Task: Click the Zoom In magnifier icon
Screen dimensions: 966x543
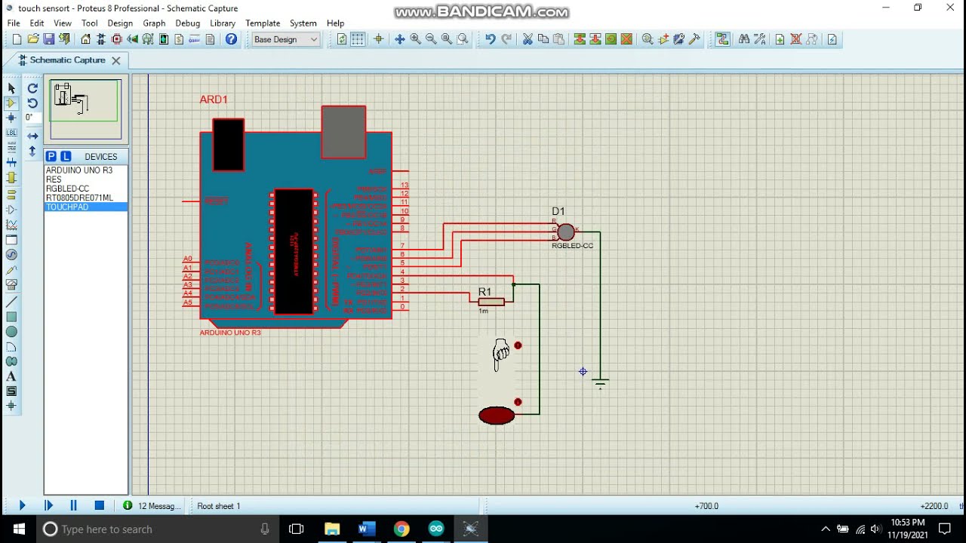Action: (x=415, y=39)
